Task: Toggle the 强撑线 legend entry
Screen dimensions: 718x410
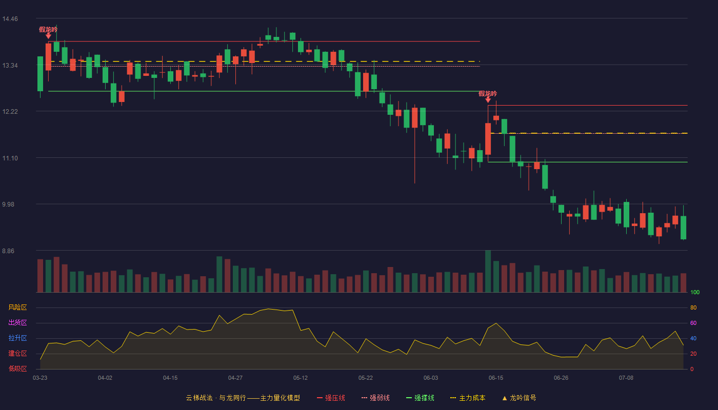Action: click(x=420, y=398)
